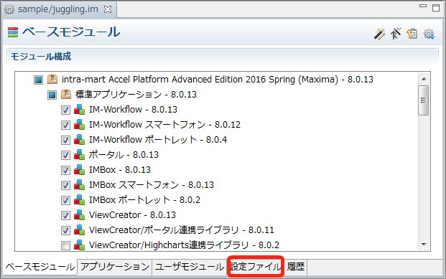
Task: Click the モジュール構成 section header
Action: tap(41, 57)
